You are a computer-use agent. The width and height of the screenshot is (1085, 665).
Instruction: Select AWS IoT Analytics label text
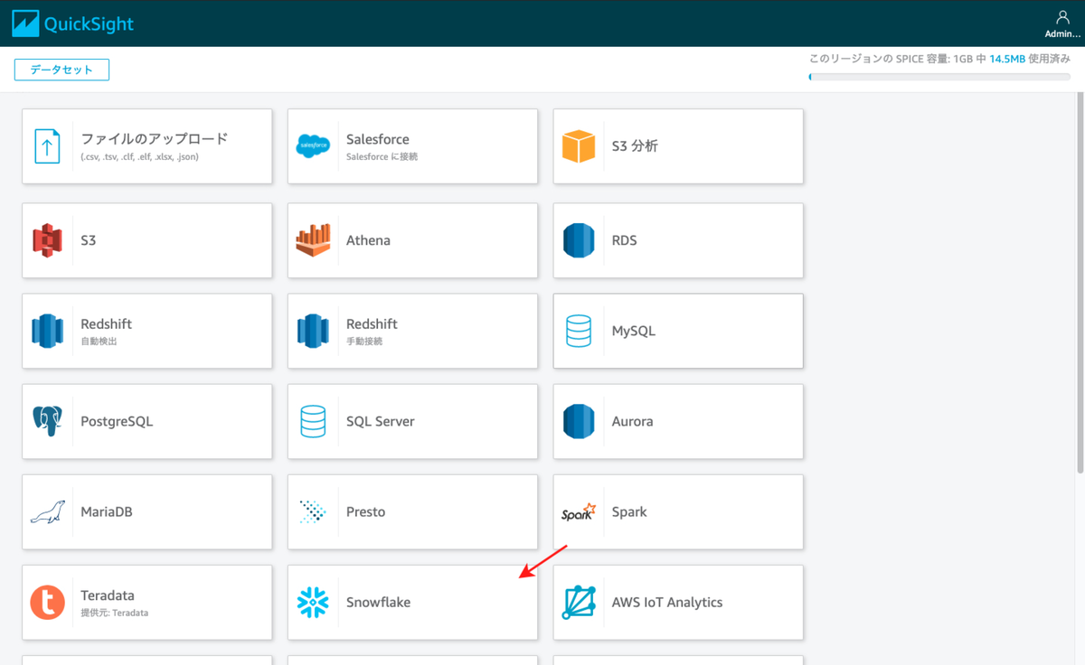click(667, 602)
